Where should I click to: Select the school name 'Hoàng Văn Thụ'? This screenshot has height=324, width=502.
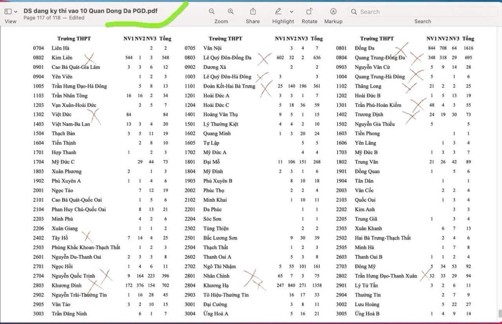pos(221,114)
